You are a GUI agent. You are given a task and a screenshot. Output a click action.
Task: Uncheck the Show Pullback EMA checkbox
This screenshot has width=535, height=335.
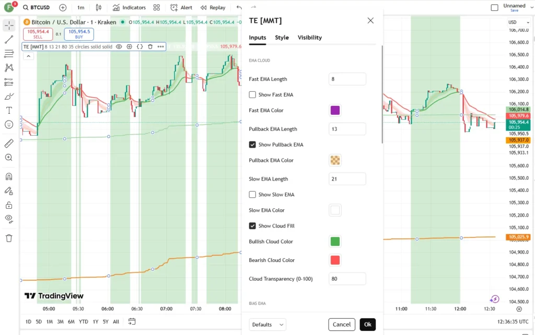coord(252,145)
